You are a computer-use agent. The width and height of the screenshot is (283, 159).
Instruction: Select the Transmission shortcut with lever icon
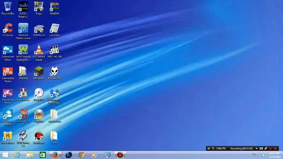pos(23,95)
